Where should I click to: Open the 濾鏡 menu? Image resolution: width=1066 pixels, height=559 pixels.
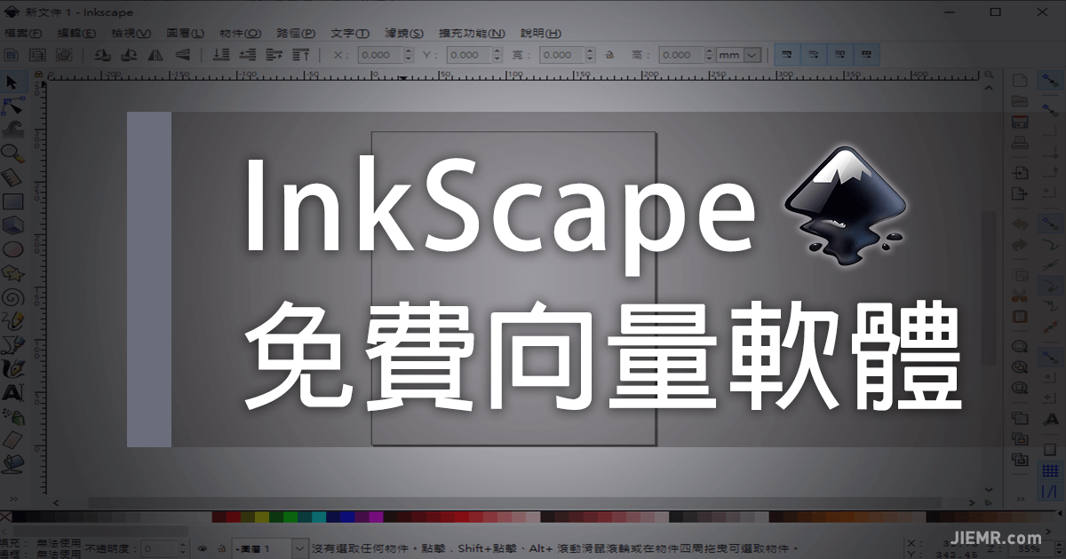point(403,33)
